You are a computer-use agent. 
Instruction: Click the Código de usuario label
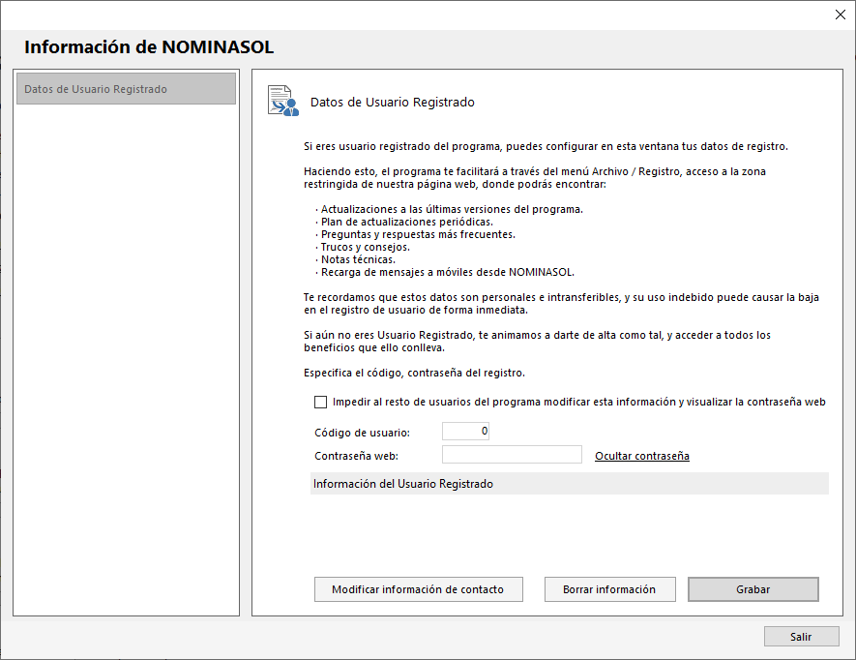click(x=362, y=433)
